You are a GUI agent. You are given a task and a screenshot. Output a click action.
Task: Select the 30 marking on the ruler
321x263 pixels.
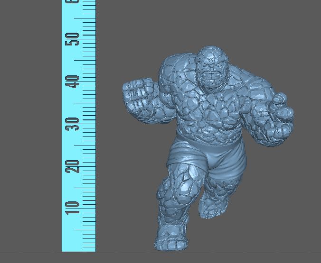[x=73, y=124]
